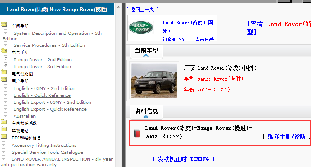Click document icon beside Range Rover - 3rd Edition
This screenshot has width=311, height=167.
click(6, 65)
